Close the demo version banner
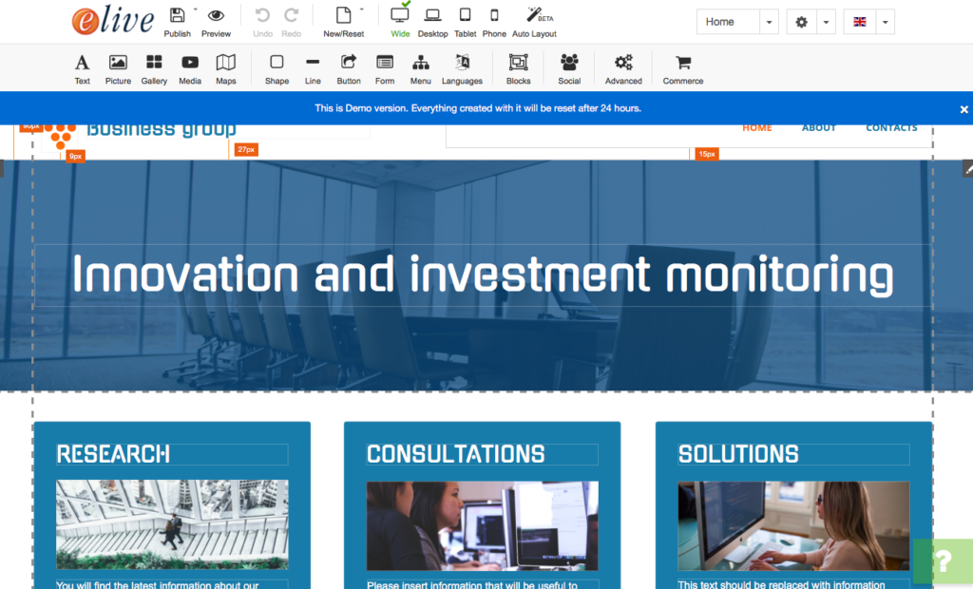 [x=963, y=109]
